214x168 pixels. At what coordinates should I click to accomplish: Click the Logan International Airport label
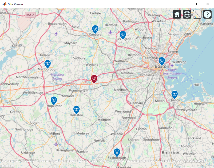[x=172, y=74]
